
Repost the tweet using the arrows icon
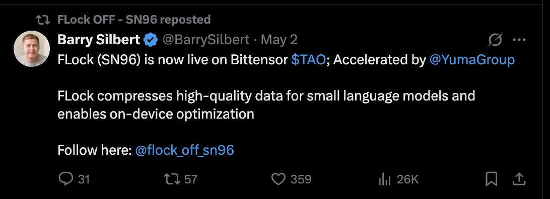coord(172,179)
